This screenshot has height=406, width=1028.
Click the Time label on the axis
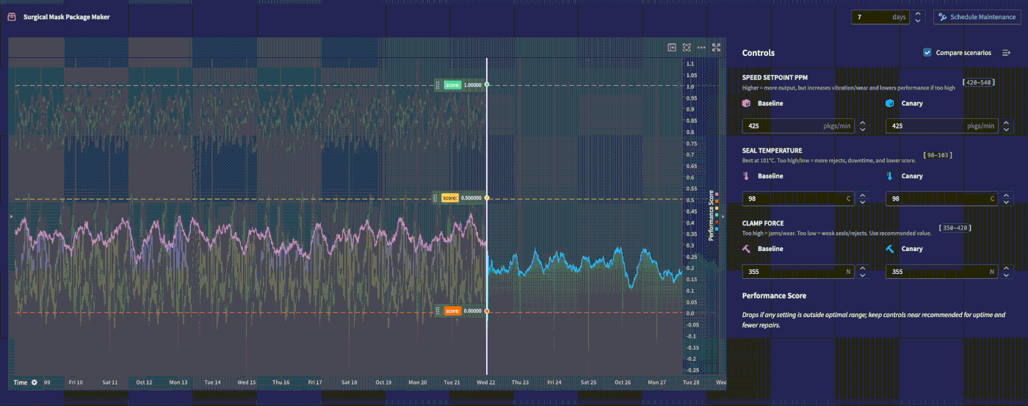click(x=21, y=383)
